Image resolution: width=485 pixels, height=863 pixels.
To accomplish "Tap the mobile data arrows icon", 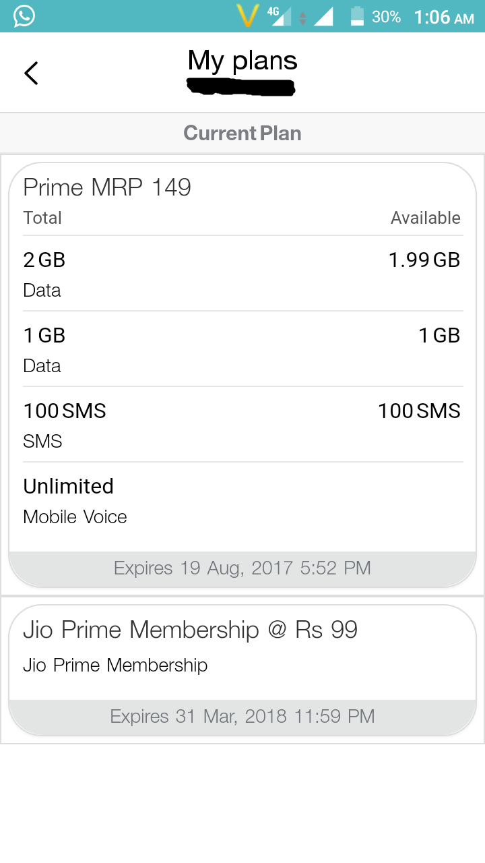I will (303, 18).
